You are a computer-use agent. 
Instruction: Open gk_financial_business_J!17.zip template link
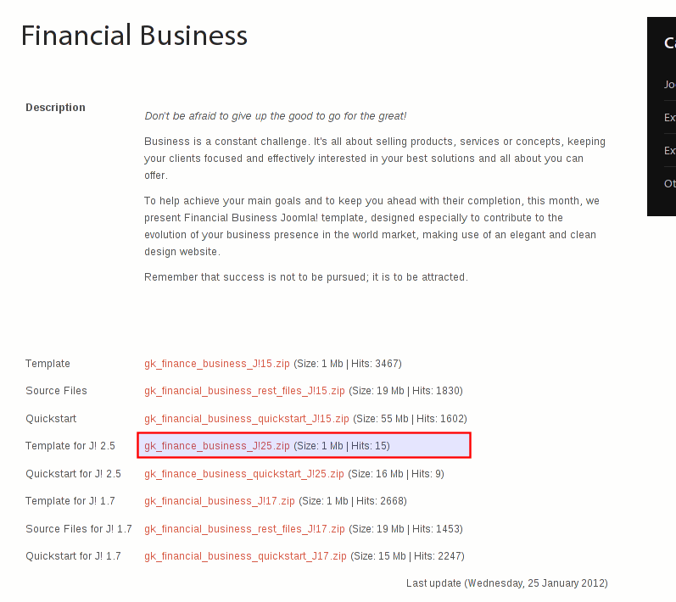pyautogui.click(x=220, y=501)
